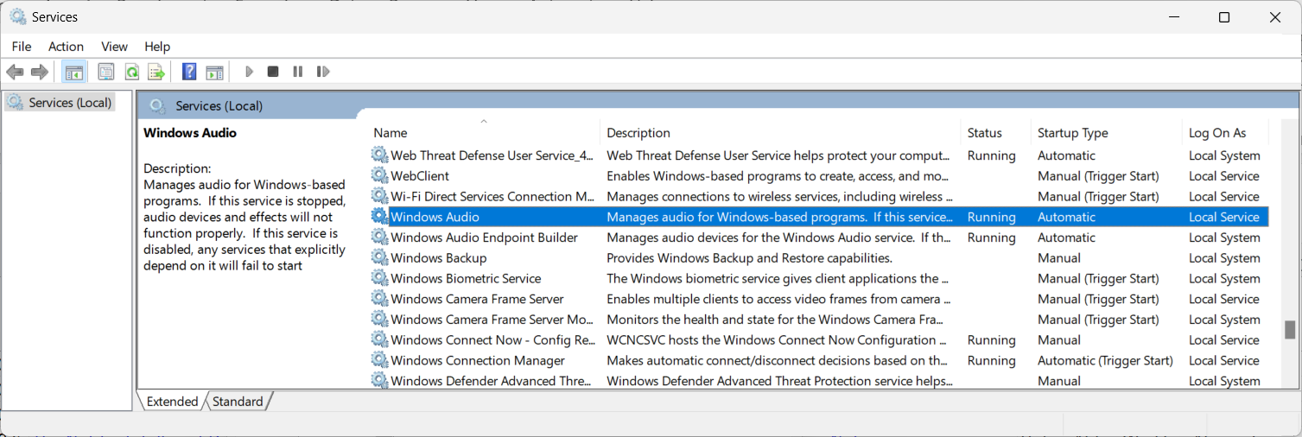Screen dimensions: 1302x437
Task: Toggle Show/Hide Console Tree button
Action: [x=74, y=72]
